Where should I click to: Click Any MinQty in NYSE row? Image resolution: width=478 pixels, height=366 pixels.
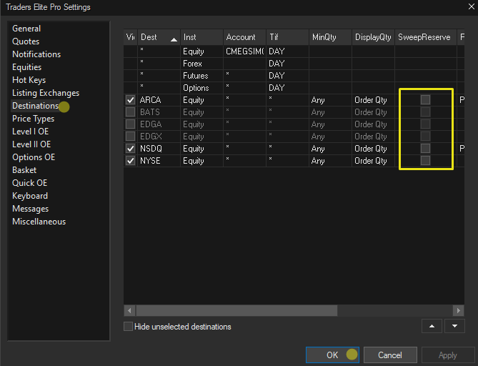click(330, 161)
